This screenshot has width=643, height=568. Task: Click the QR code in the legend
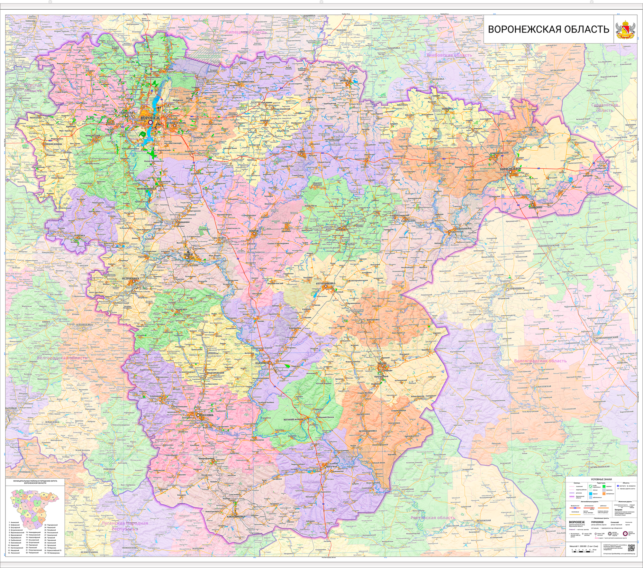point(631,548)
